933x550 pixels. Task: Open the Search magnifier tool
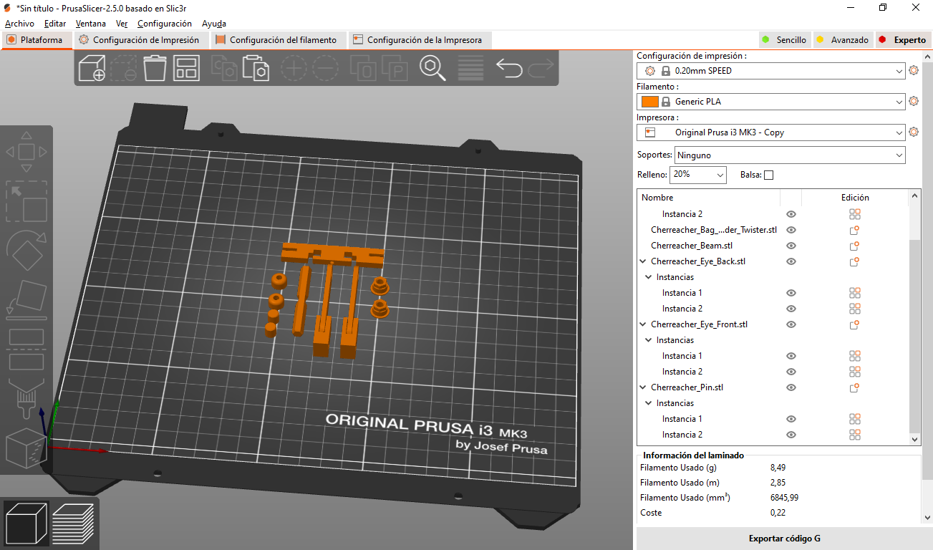point(432,68)
